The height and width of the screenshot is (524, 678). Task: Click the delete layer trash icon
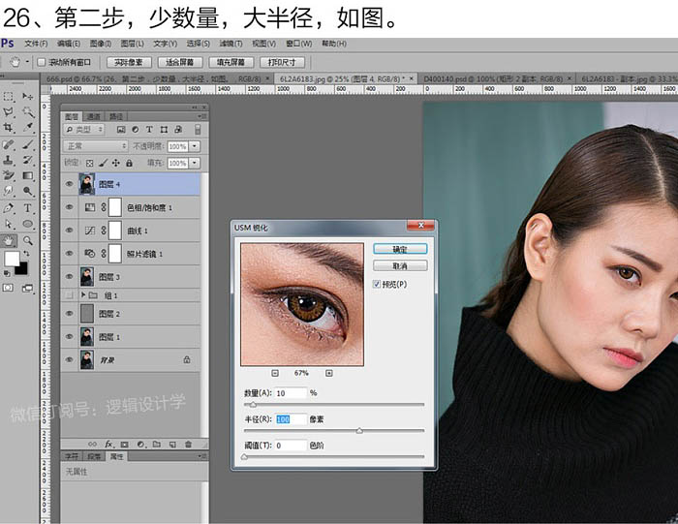point(188,445)
